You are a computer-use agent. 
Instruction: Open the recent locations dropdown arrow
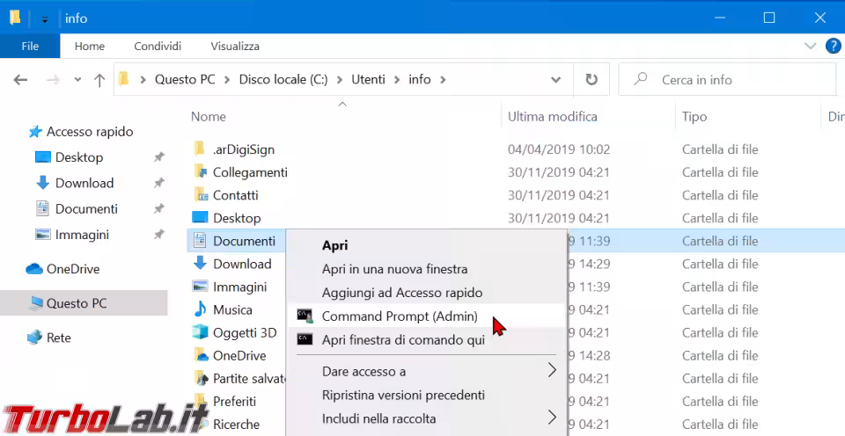tap(77, 80)
